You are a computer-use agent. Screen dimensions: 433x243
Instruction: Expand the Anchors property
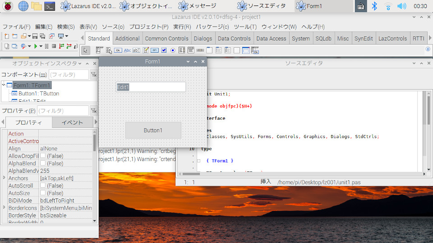(4, 178)
